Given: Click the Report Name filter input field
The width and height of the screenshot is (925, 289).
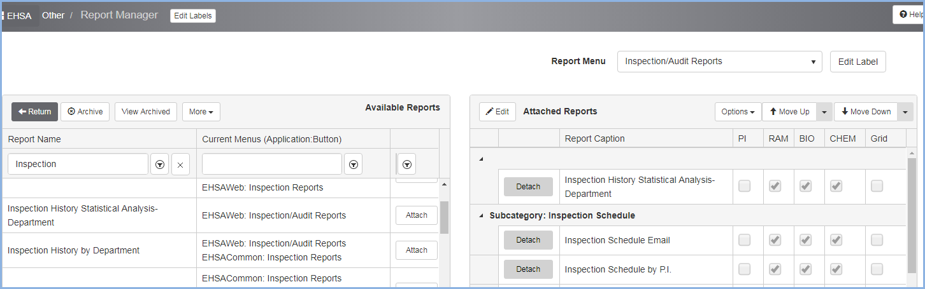Looking at the screenshot, I should click(x=78, y=164).
